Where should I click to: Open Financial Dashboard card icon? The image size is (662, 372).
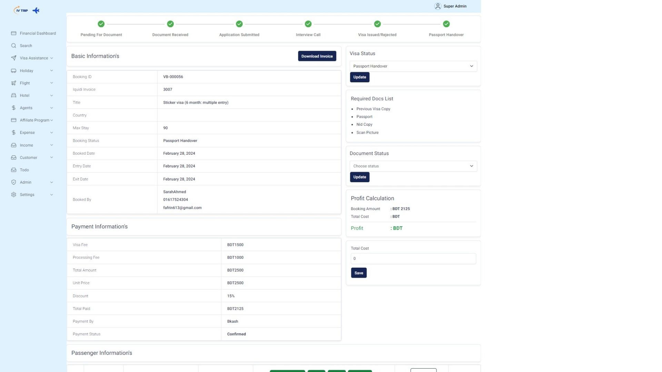tap(13, 33)
